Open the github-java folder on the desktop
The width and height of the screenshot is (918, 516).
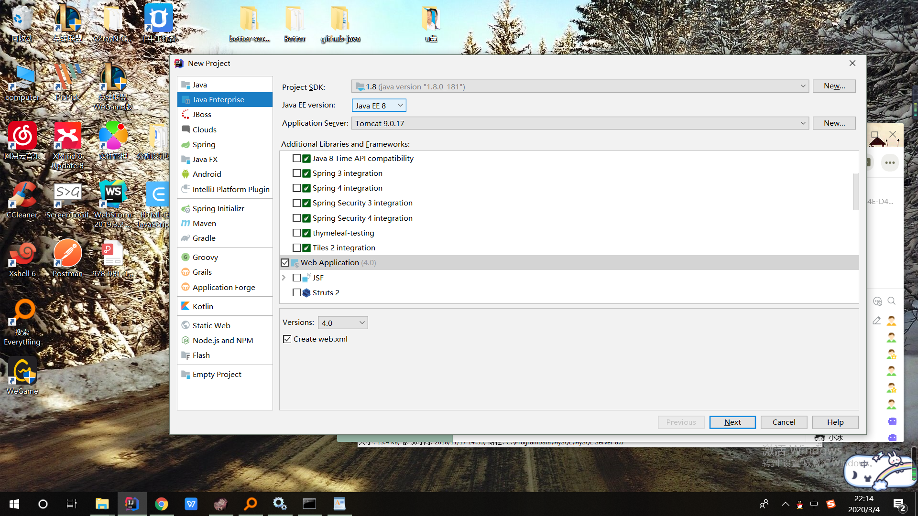click(340, 23)
